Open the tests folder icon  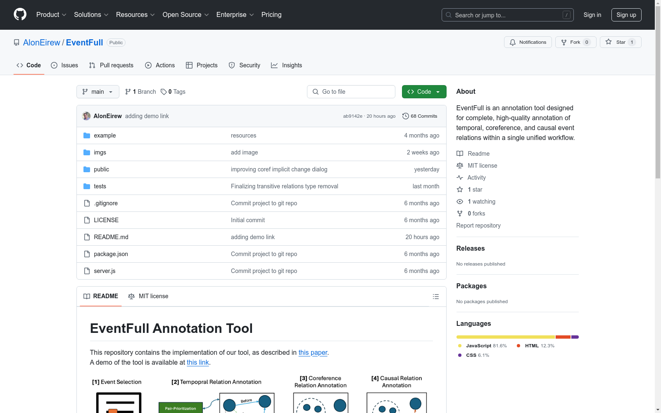point(87,186)
